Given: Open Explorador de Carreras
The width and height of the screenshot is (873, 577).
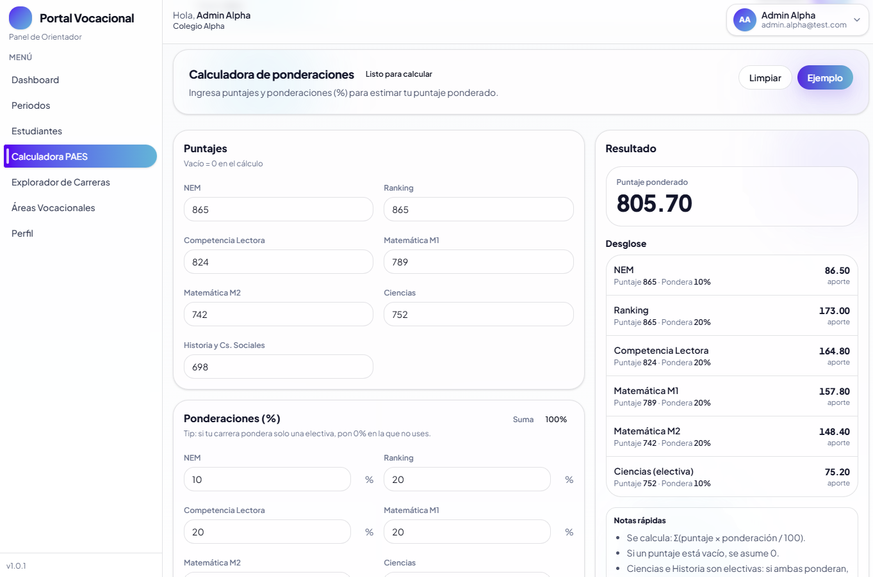Looking at the screenshot, I should [x=61, y=182].
